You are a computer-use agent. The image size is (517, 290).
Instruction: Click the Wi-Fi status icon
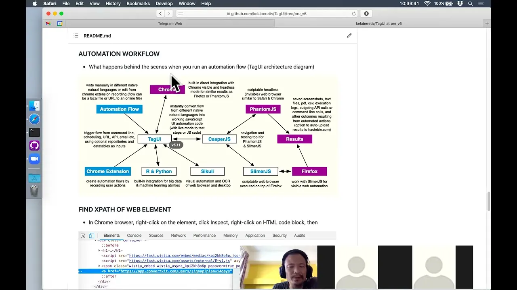(x=427, y=4)
